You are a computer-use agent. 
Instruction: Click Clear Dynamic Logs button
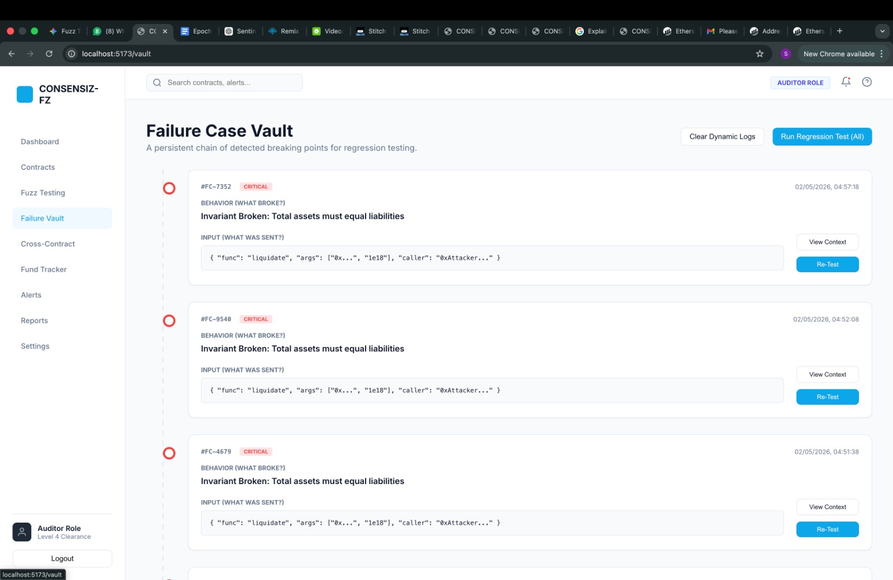pyautogui.click(x=722, y=137)
